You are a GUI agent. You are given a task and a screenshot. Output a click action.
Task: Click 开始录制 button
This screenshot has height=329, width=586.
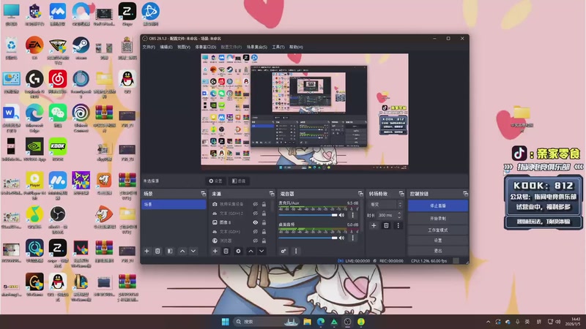tap(437, 218)
